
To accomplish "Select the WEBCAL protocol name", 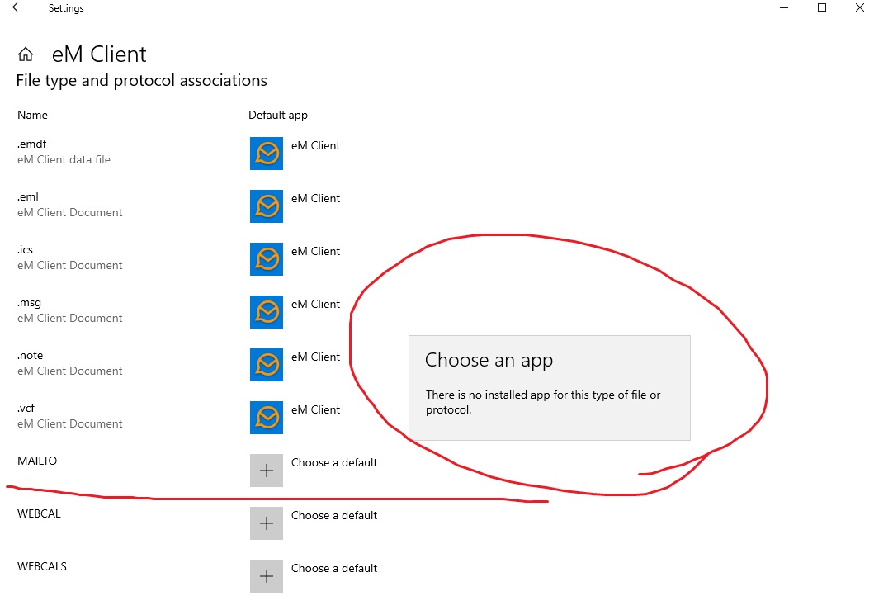I will click(39, 514).
